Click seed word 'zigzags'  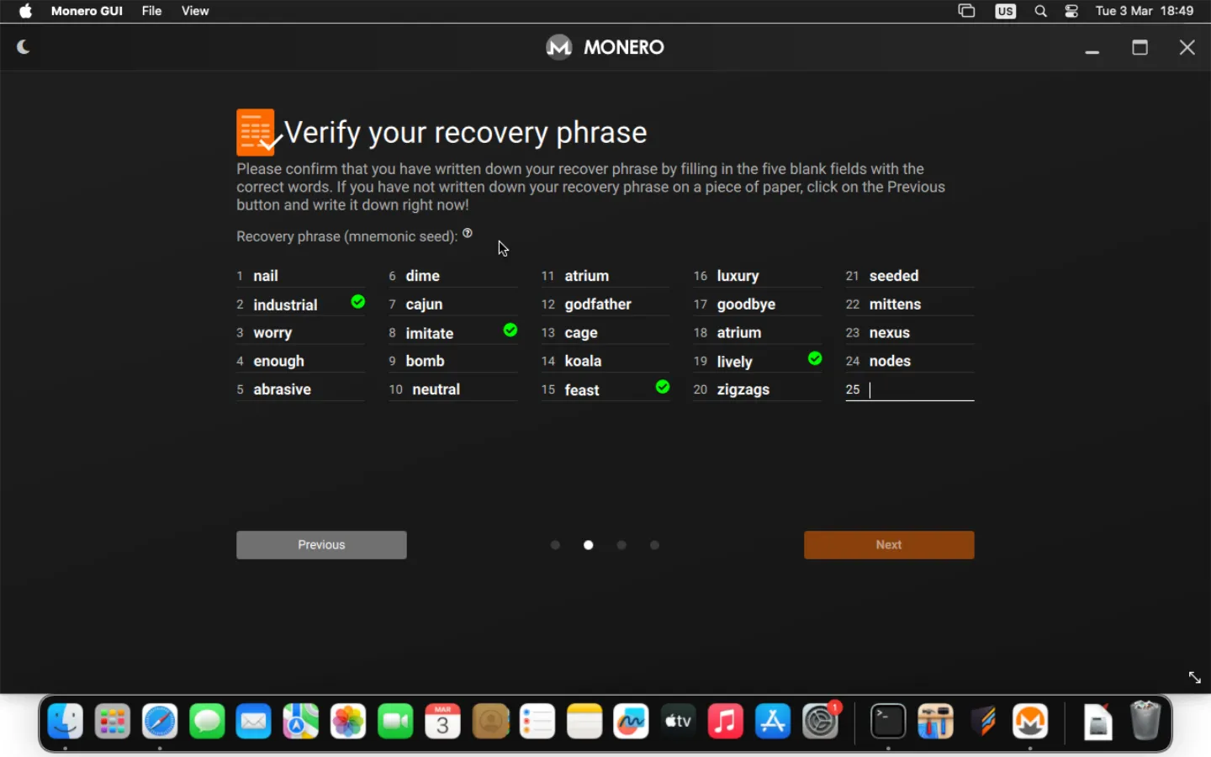[x=743, y=389]
